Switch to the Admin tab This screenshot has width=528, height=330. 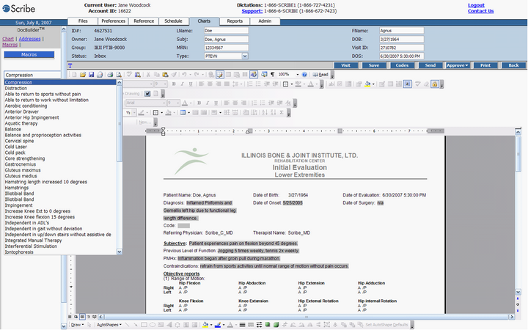point(265,21)
